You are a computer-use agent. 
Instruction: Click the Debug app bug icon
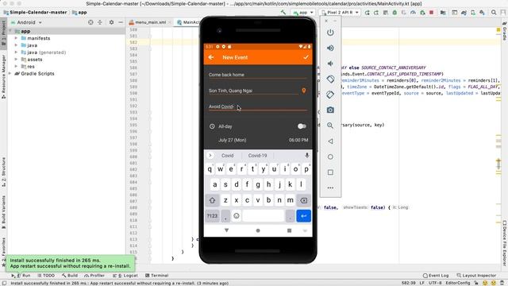click(394, 13)
